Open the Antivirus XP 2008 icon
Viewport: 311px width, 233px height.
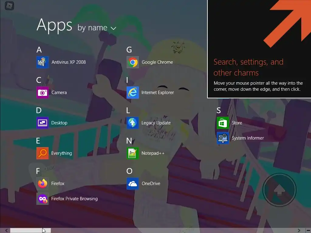(43, 62)
